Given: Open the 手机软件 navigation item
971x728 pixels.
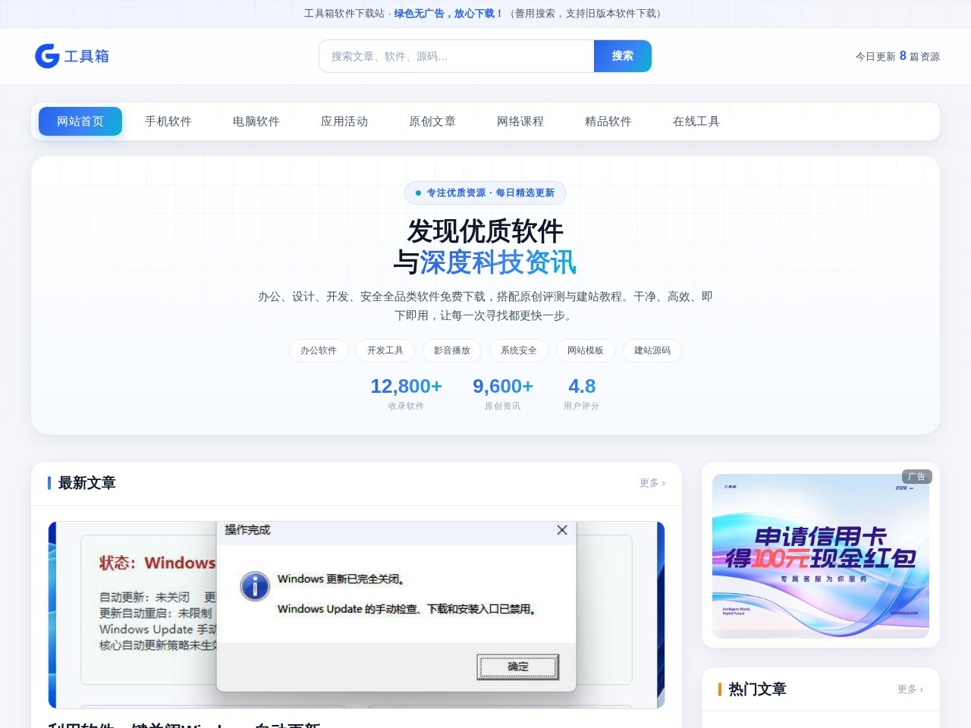Looking at the screenshot, I should (x=168, y=121).
